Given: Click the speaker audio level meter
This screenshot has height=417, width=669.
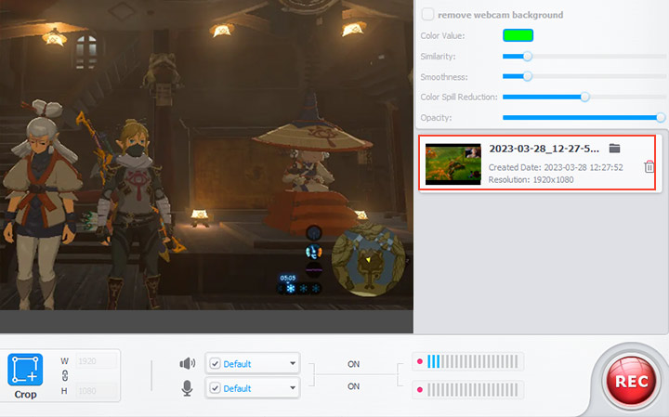Looking at the screenshot, I should [x=467, y=361].
